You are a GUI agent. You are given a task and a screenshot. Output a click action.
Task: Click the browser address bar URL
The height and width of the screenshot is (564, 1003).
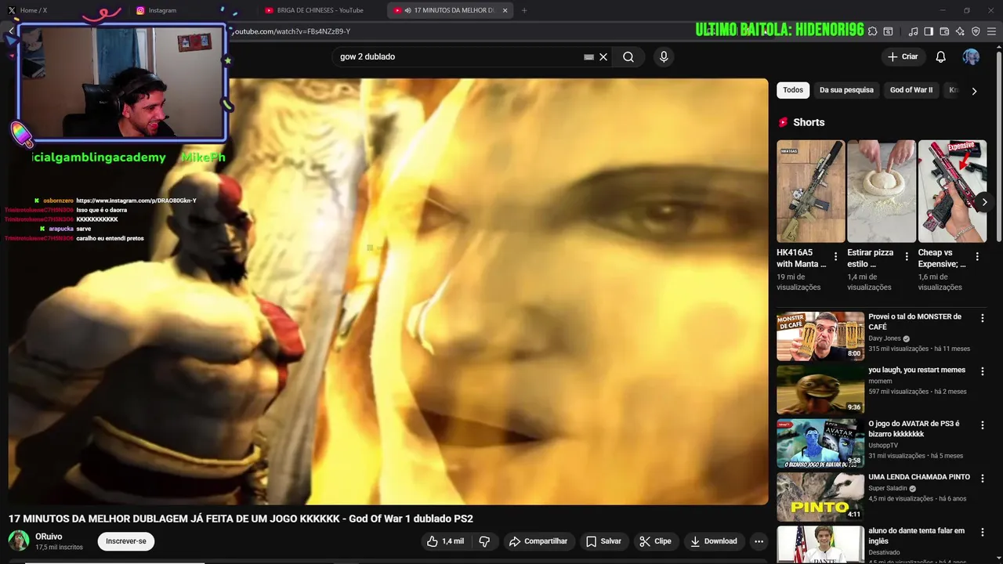pyautogui.click(x=290, y=31)
